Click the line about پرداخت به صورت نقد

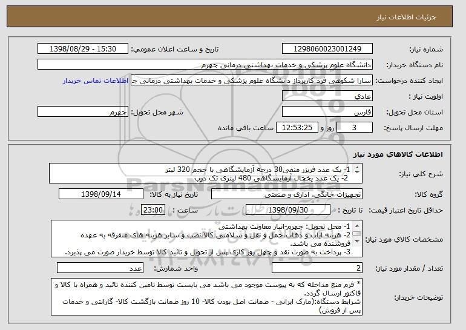[x=208, y=252]
